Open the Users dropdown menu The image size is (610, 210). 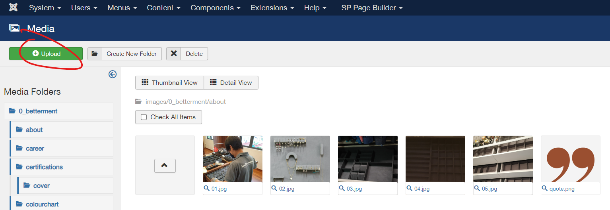(84, 8)
